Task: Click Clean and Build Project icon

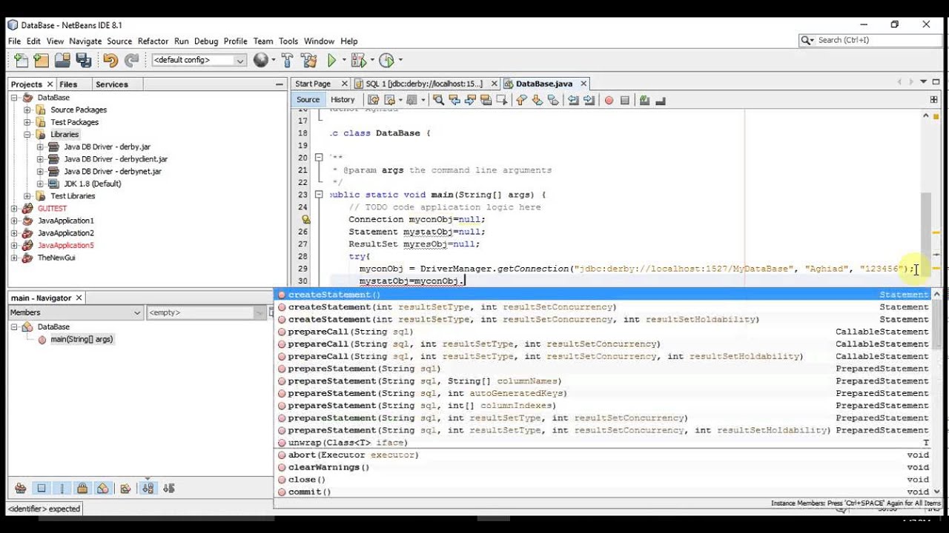Action: pos(310,61)
